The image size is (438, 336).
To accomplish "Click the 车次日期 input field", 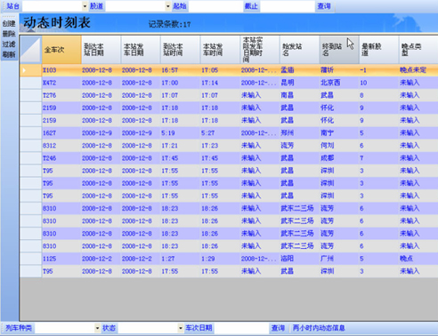I will coord(241,328).
